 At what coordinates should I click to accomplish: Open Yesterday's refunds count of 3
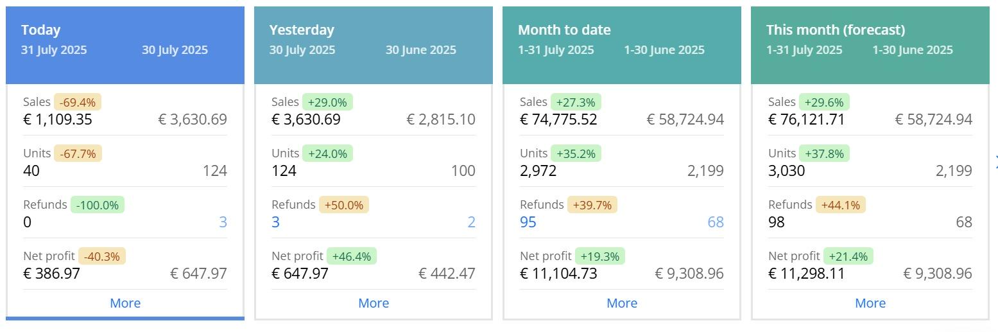[275, 222]
